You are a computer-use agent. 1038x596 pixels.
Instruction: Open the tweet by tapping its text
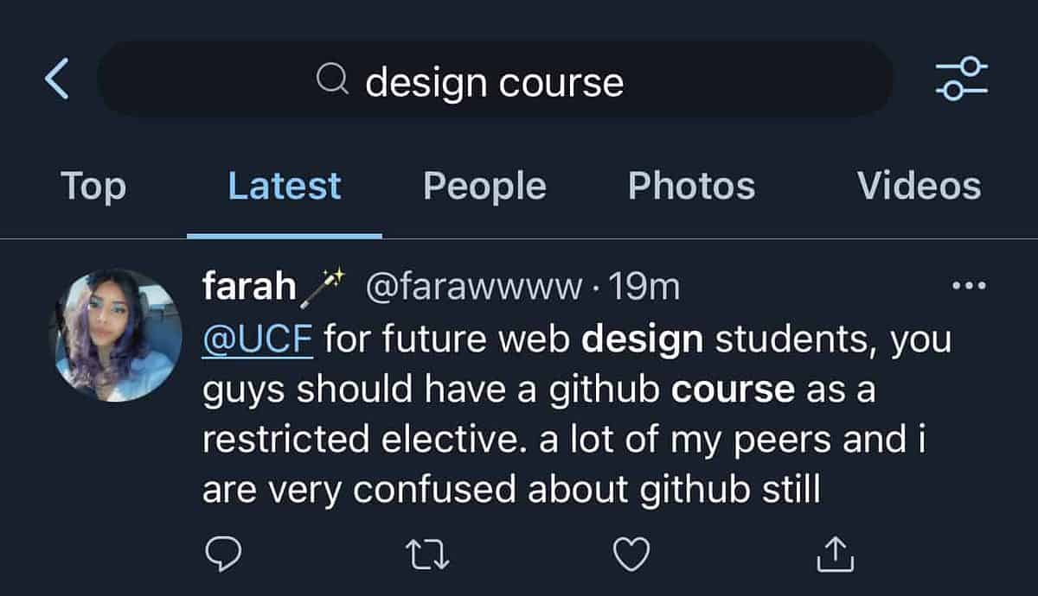coord(554,441)
